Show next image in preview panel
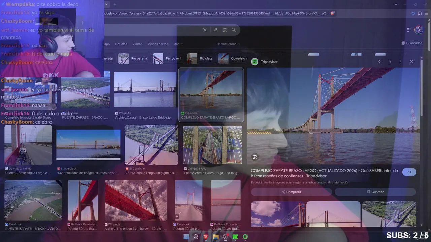 coord(390,62)
